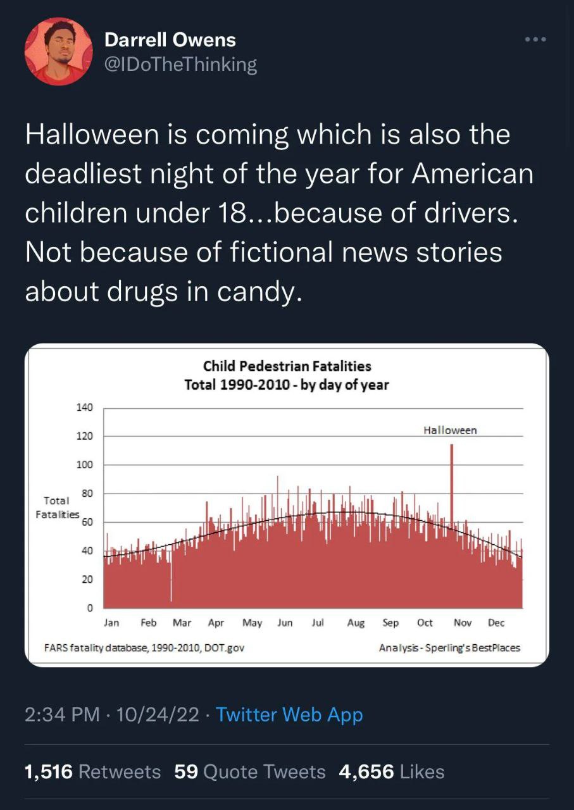Click the @IDoTheThinking handle
Screen dimensions: 574x810
click(x=180, y=65)
